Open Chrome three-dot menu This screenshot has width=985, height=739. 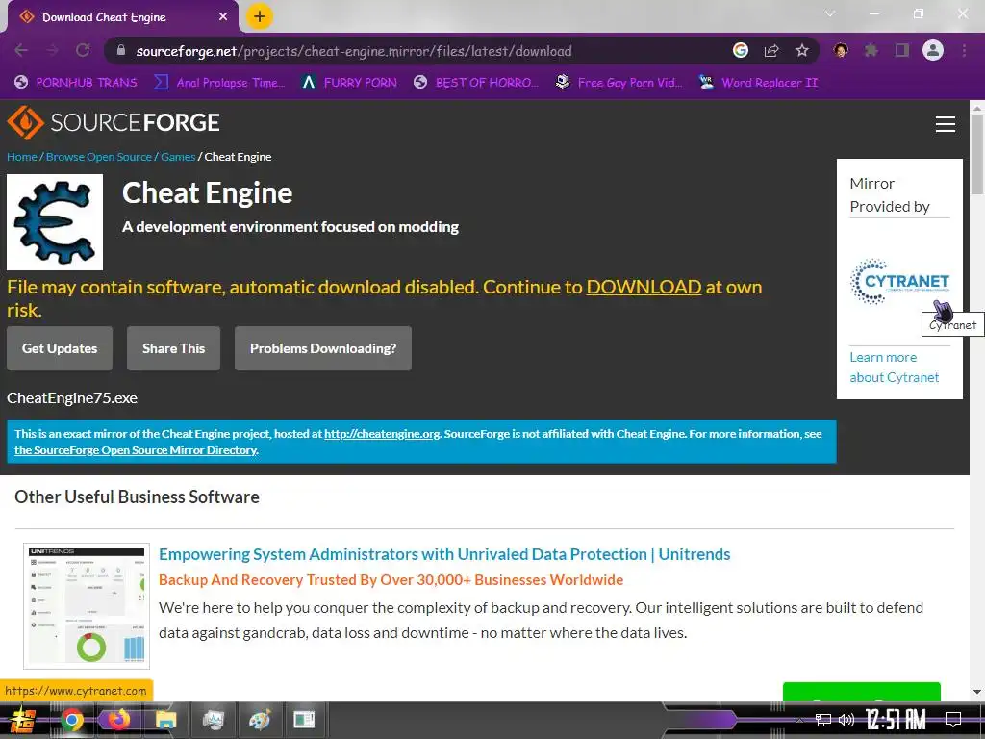point(964,50)
